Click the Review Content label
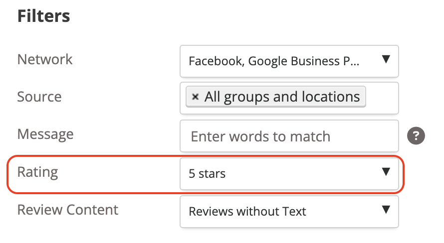Viewport: 444px width, 243px height. 68,210
